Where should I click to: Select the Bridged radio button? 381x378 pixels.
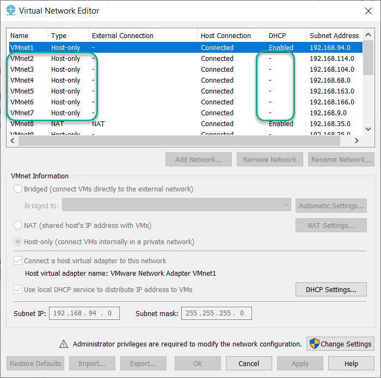[18, 189]
